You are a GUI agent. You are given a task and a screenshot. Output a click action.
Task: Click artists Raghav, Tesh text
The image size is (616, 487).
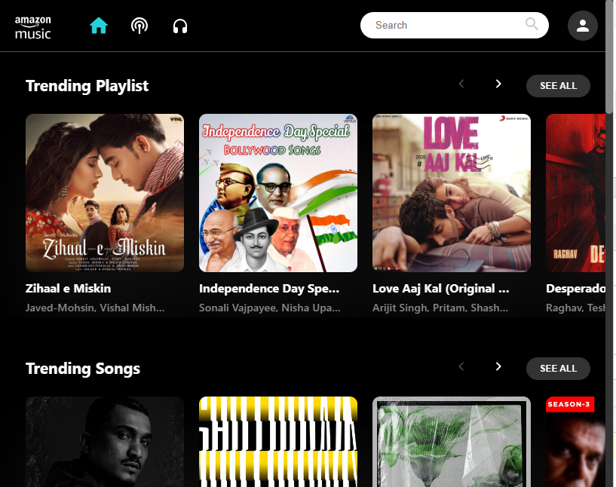click(x=575, y=308)
